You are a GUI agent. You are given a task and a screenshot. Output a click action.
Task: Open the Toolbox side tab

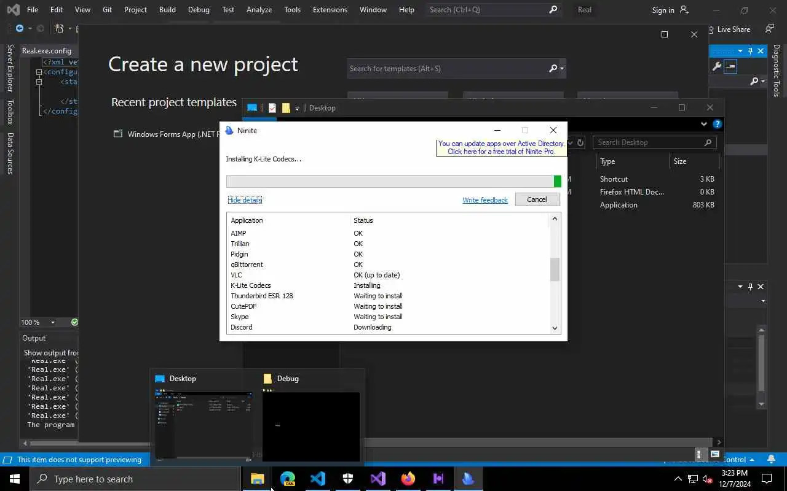coord(9,112)
